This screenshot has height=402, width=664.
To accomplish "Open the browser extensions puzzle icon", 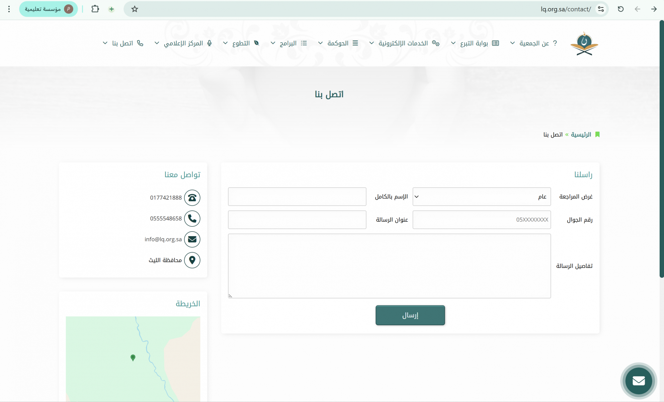I will pos(95,9).
